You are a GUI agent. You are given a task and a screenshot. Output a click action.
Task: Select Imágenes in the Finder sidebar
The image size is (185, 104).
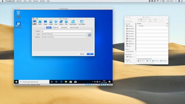(130, 44)
